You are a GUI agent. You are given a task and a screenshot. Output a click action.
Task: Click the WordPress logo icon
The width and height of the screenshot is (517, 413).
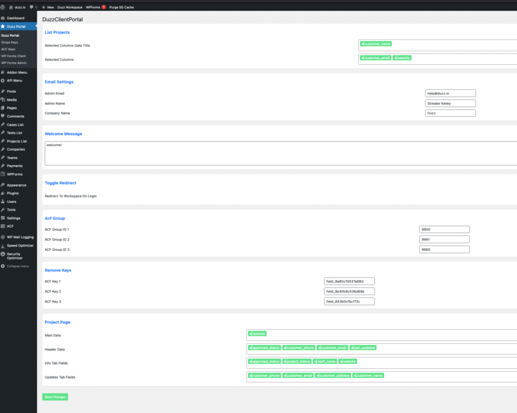[3, 7]
